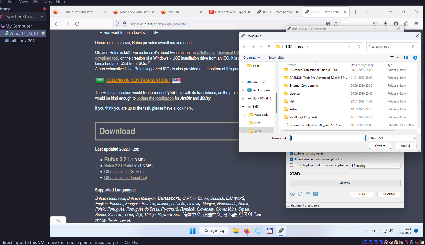Click Anuluj to cancel the dialog
Viewport: 425px width, 245px height.
click(x=405, y=146)
